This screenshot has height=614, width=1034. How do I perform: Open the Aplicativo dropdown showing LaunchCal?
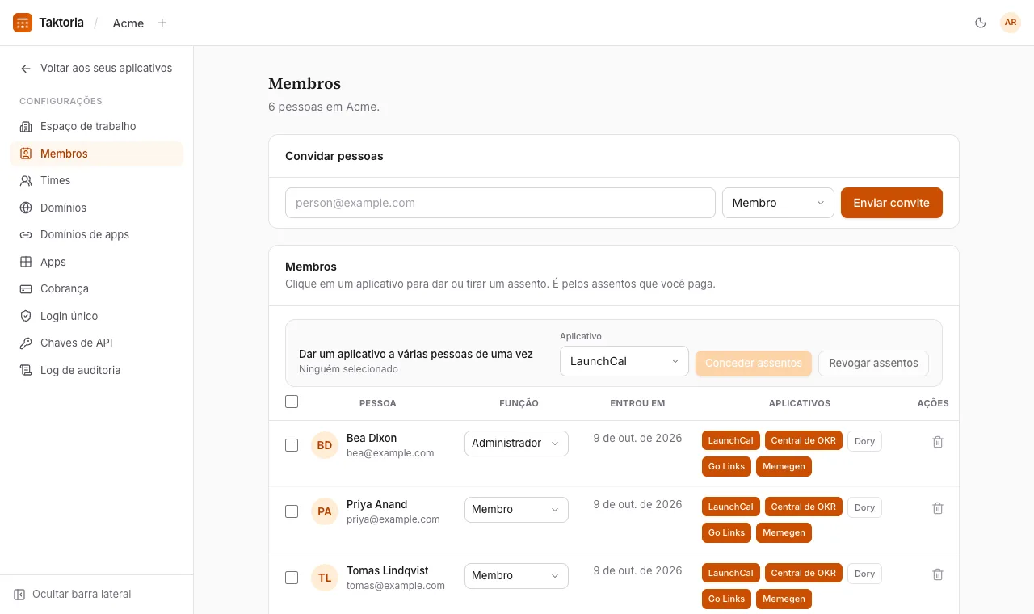pos(624,361)
